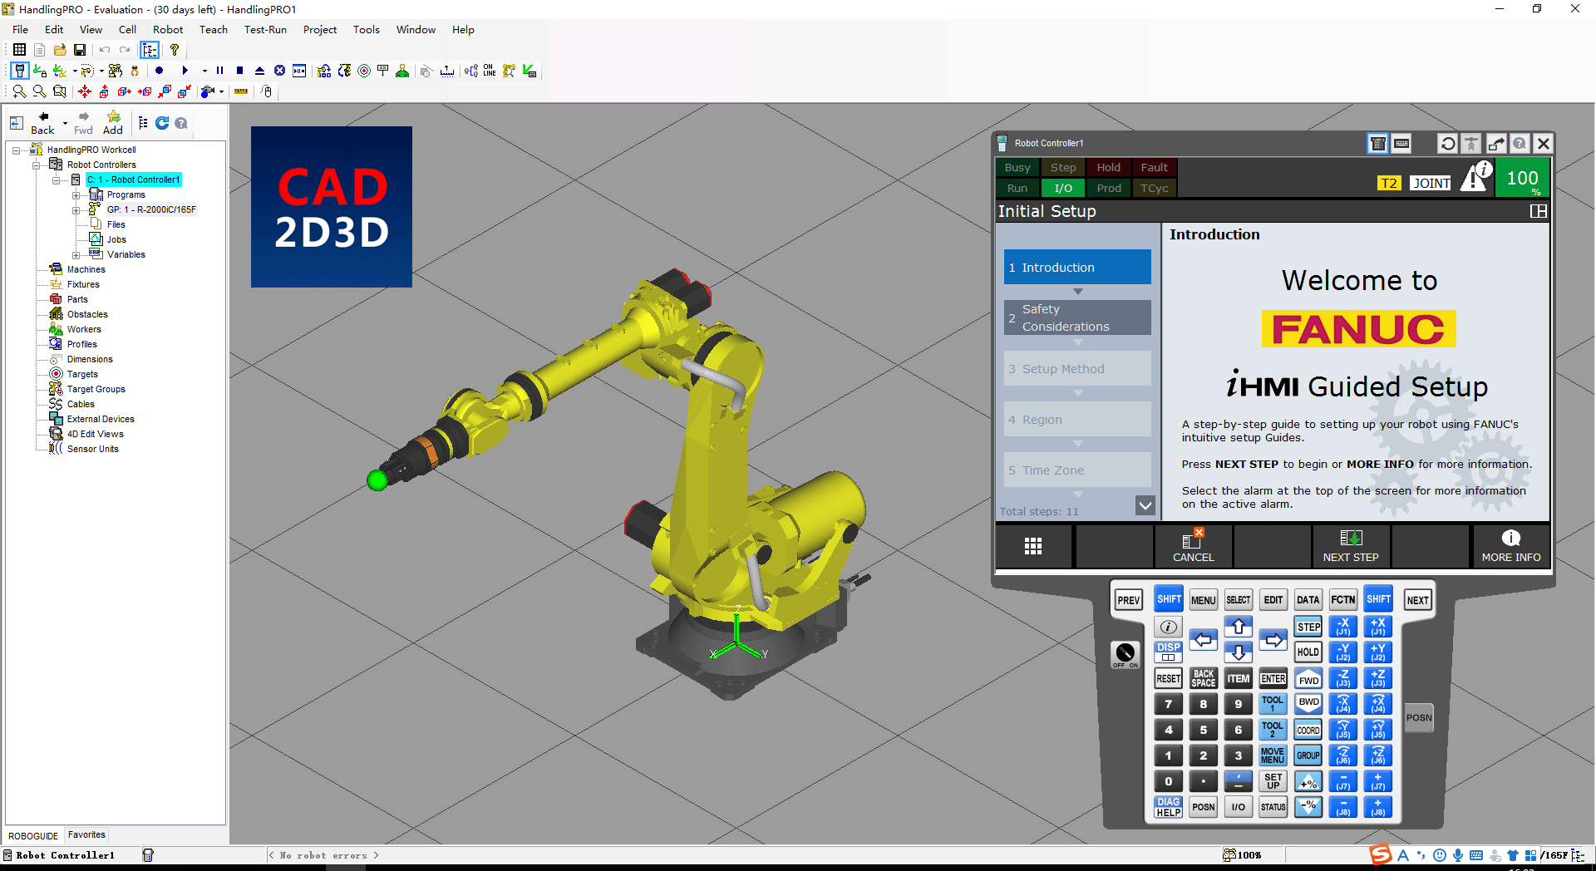Click the ENTER key on the pendant

tap(1273, 678)
